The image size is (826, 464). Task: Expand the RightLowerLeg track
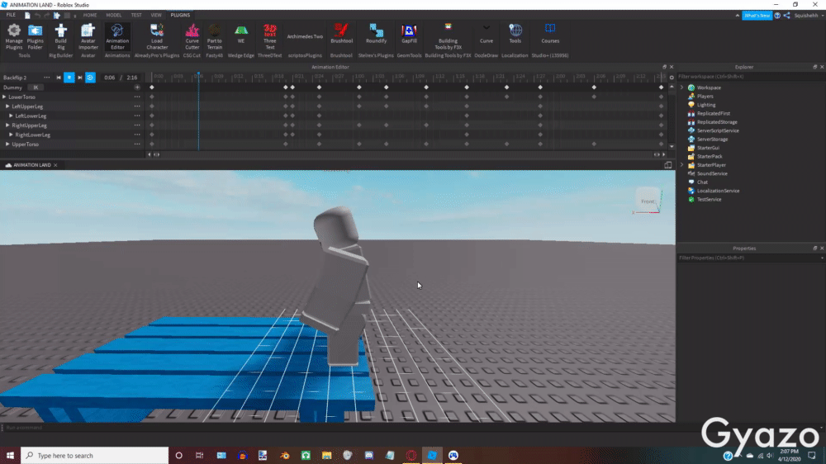tap(11, 135)
